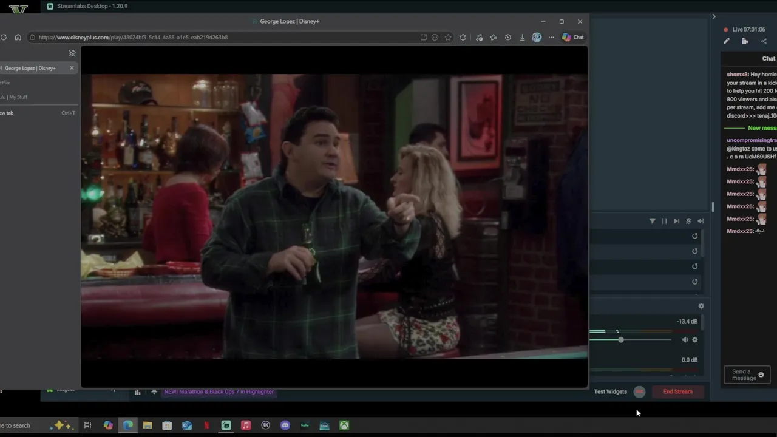Open browser settings and more menu
The image size is (777, 437).
tap(551, 37)
